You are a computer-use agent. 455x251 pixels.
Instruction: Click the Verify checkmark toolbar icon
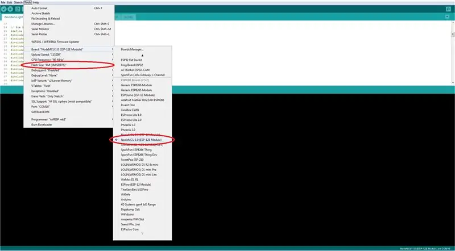[4, 9]
